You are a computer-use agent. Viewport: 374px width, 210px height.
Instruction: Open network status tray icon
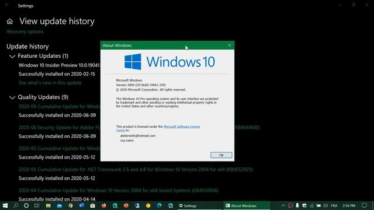click(x=311, y=205)
